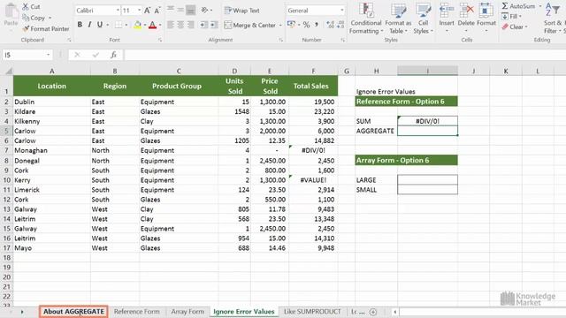Apply the red Font Color
The width and height of the screenshot is (566, 318).
152,25
